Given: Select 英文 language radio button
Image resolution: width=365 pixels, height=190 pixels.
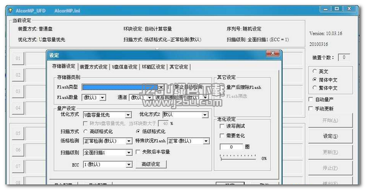Looking at the screenshot, I should click(314, 71).
